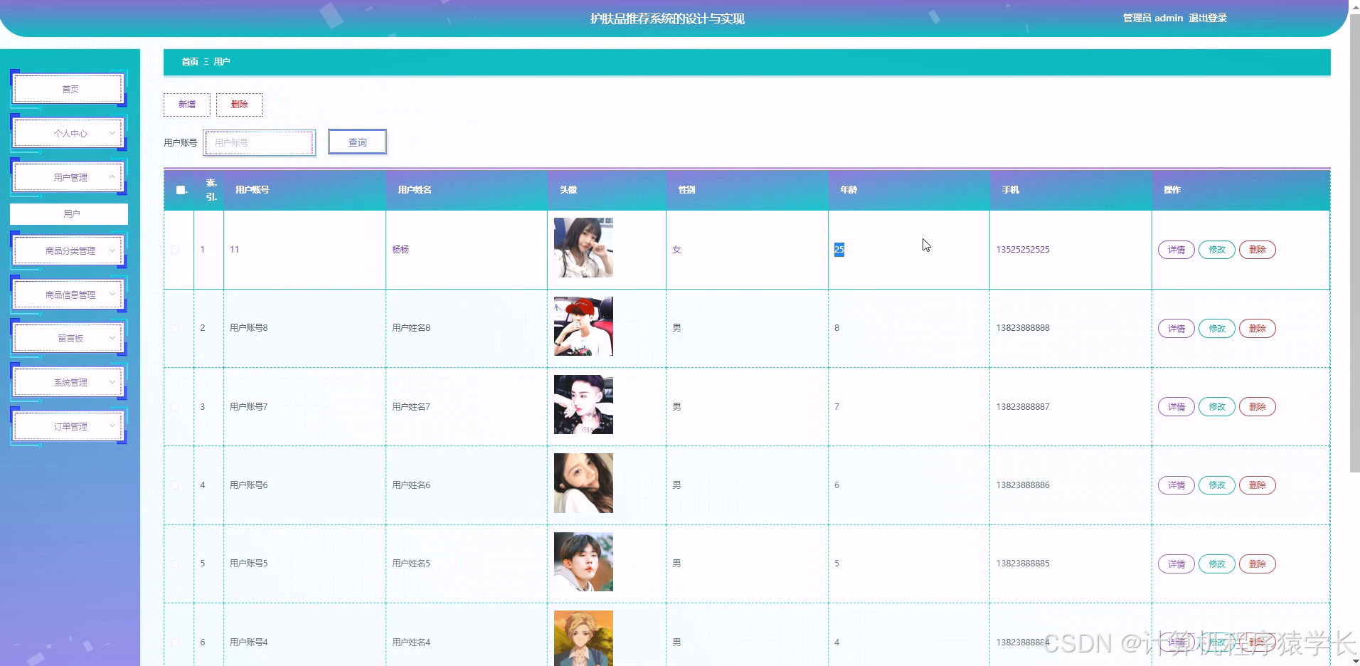Click 首页 in the breadcrumb
The image size is (1360, 666).
(x=190, y=62)
